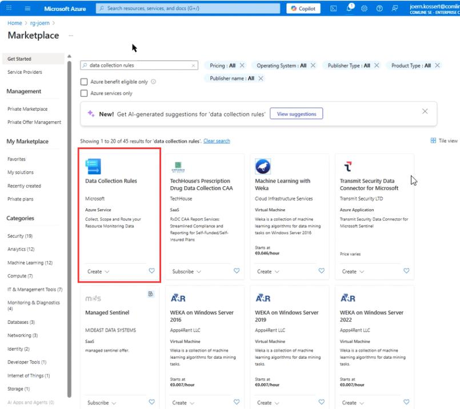
Task: Open TechHouse's Prescription Drug Data Collection title
Action: click(201, 185)
